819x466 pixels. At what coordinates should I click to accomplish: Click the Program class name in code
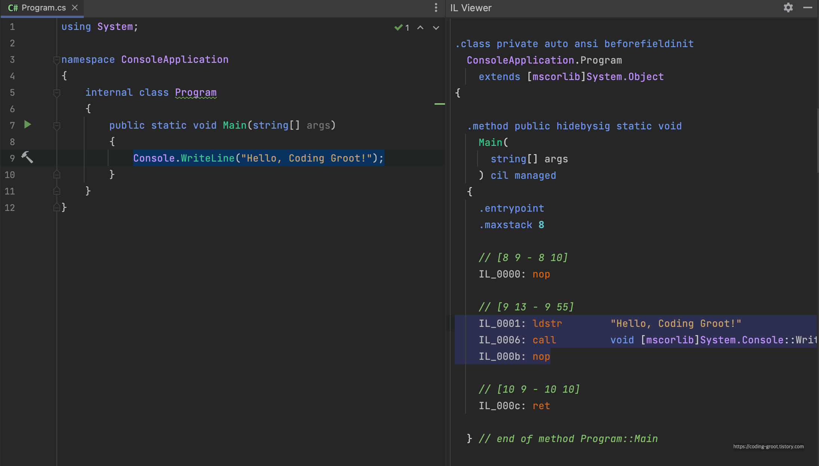[196, 92]
